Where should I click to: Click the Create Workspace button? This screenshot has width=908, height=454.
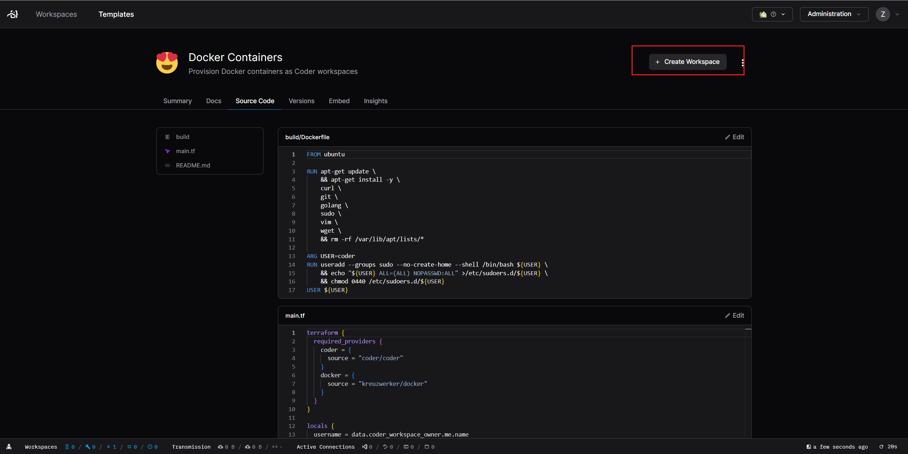687,62
